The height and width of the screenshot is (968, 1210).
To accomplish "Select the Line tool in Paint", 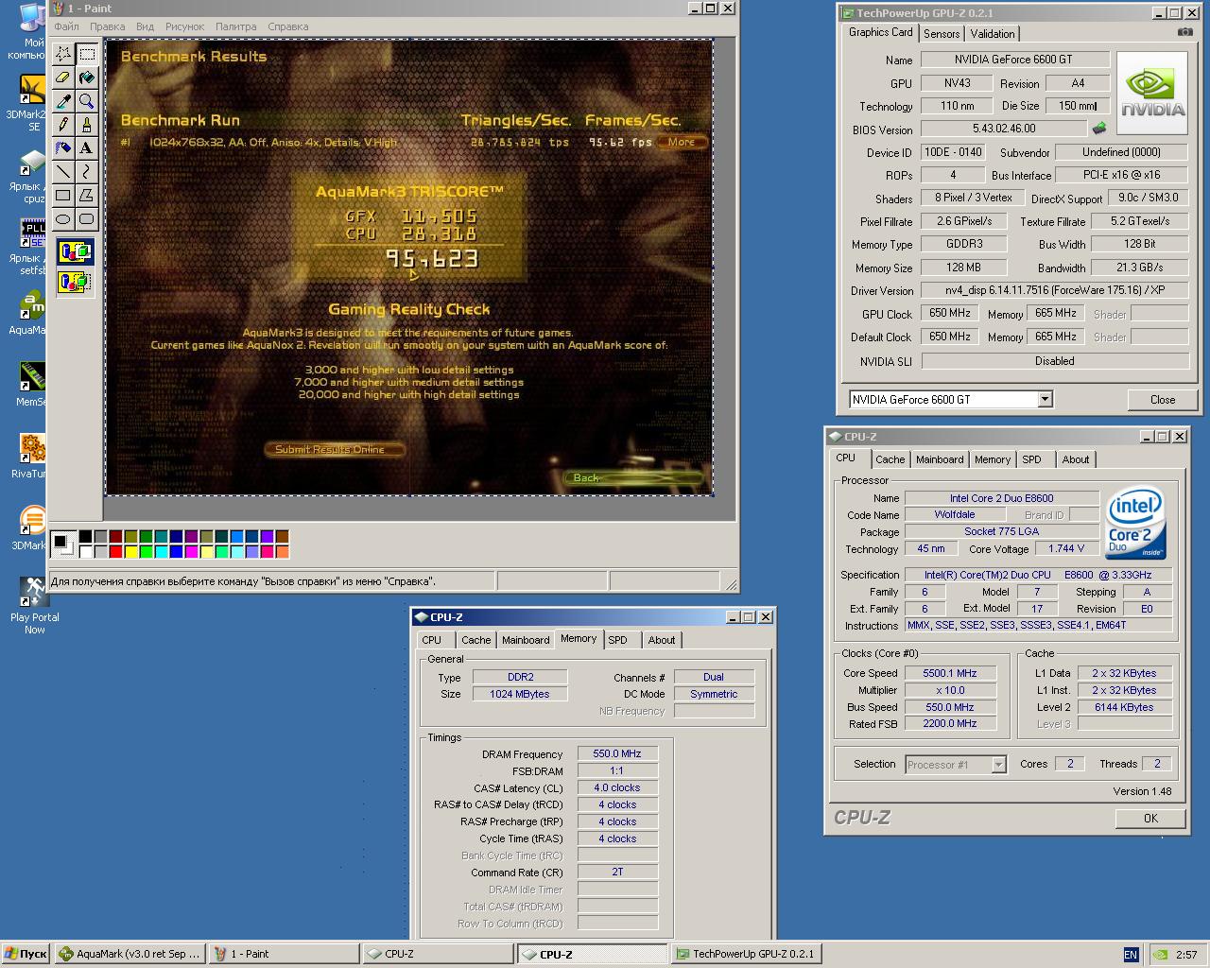I will (x=62, y=172).
